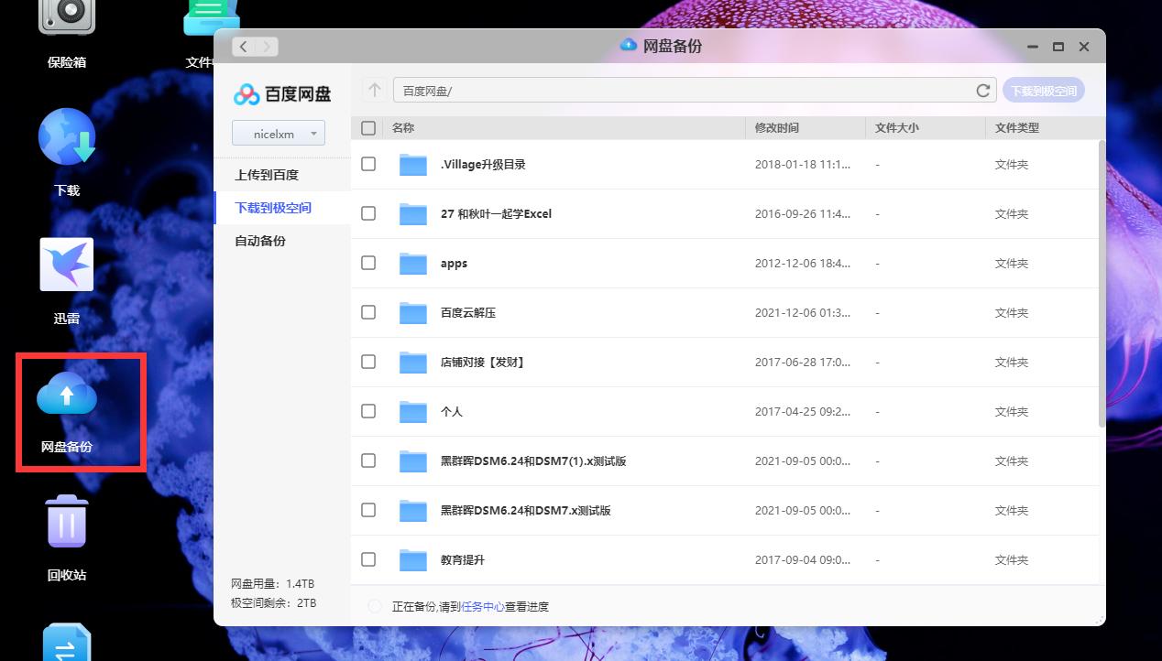Click the 下载到极空间 action button

[x=1044, y=90]
